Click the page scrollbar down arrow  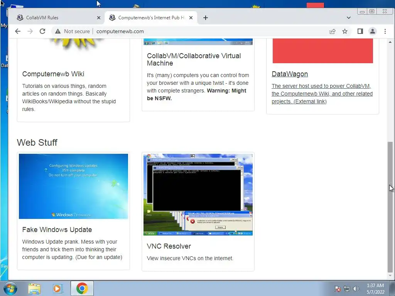[390, 276]
